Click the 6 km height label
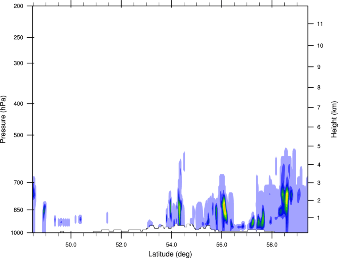338x258 pixels. coord(319,127)
